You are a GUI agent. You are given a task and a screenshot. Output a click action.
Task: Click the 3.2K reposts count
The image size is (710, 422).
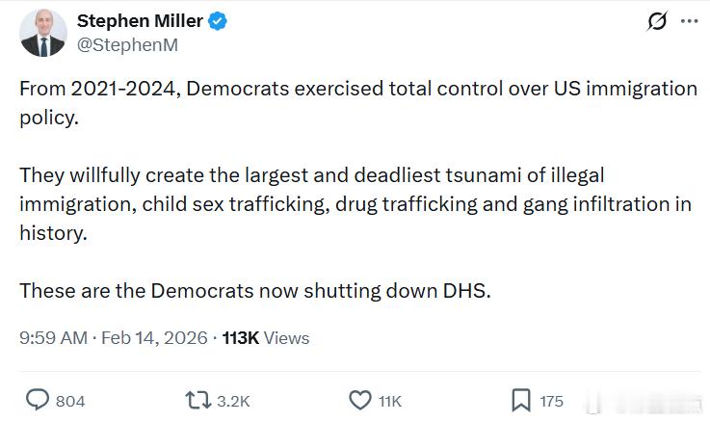pyautogui.click(x=231, y=401)
